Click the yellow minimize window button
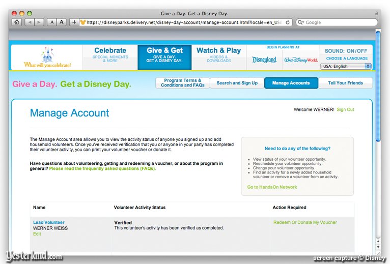390x264 pixels. (x=22, y=13)
